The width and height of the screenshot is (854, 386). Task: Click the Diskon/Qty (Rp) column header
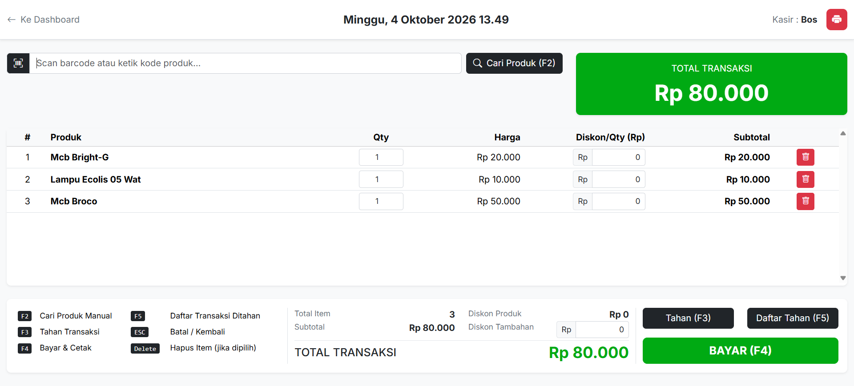pos(610,137)
